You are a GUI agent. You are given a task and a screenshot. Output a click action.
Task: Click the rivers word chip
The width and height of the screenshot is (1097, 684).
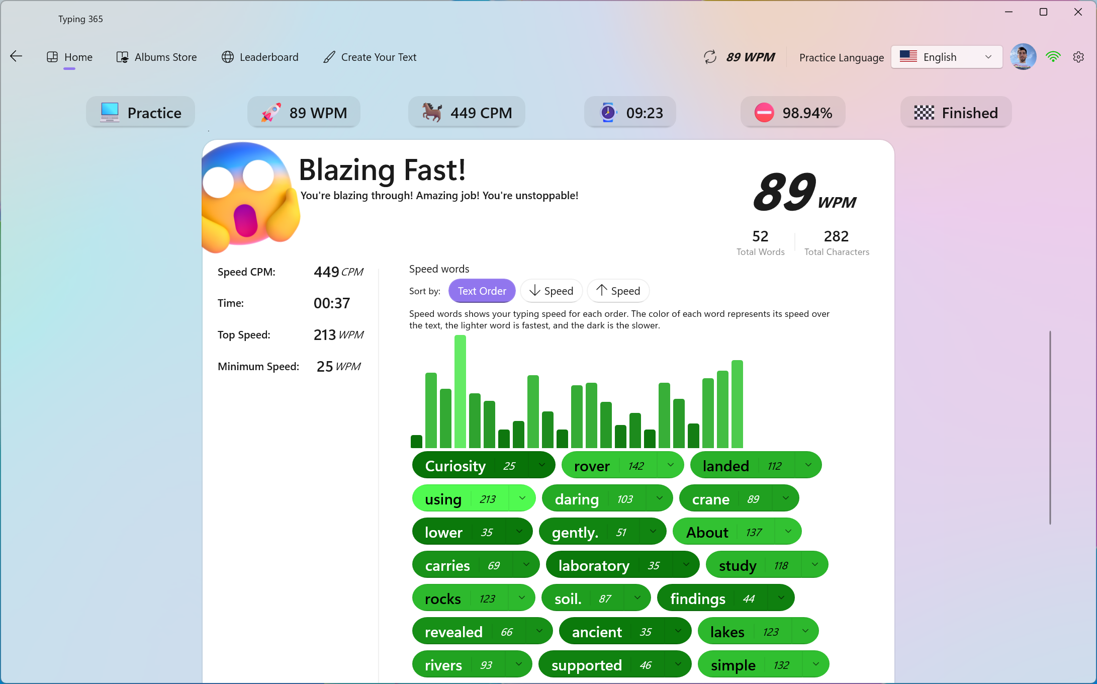click(x=472, y=664)
